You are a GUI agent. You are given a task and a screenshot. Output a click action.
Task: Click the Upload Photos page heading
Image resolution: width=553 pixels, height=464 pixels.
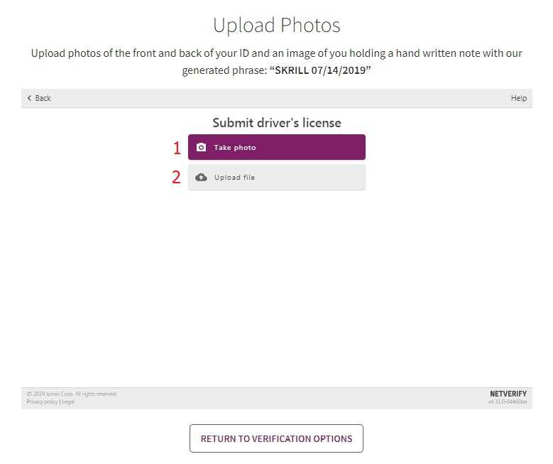coord(276,26)
